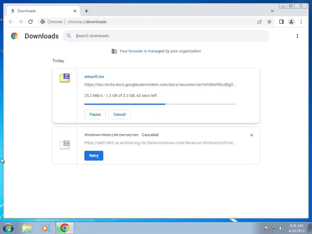Open the winsoft.iso file link
This screenshot has height=234, width=312.
pos(94,76)
